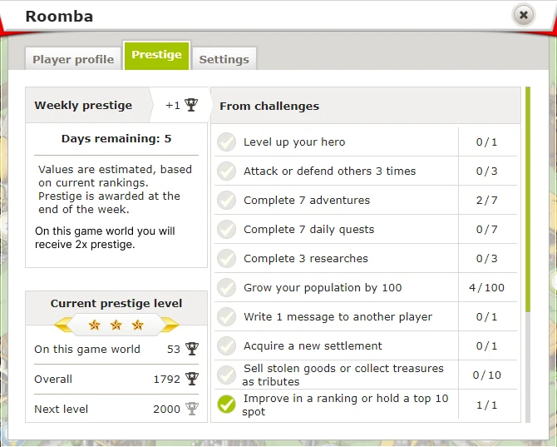557x447 pixels.
Task: Click the green challenges list scrollbar
Action: (x=527, y=200)
